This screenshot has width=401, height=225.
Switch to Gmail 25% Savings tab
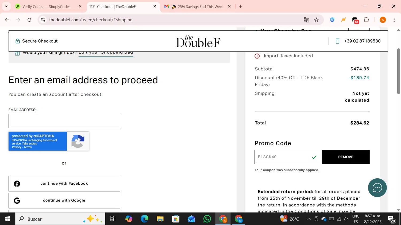198,6
